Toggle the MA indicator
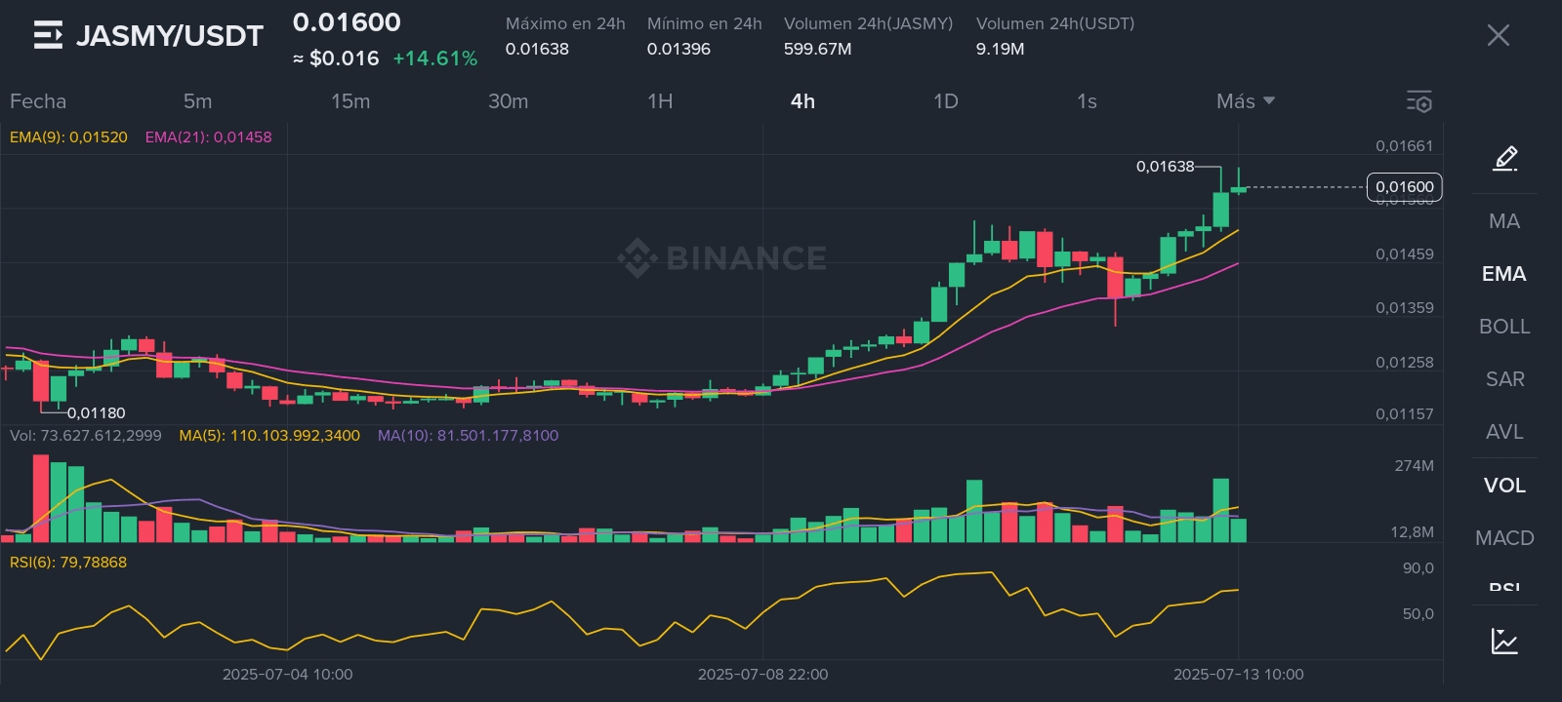 (1504, 221)
